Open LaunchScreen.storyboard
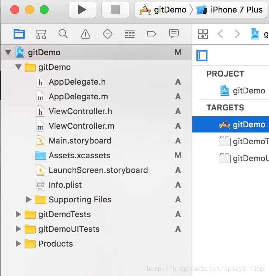This screenshot has height=276, width=269. (96, 170)
